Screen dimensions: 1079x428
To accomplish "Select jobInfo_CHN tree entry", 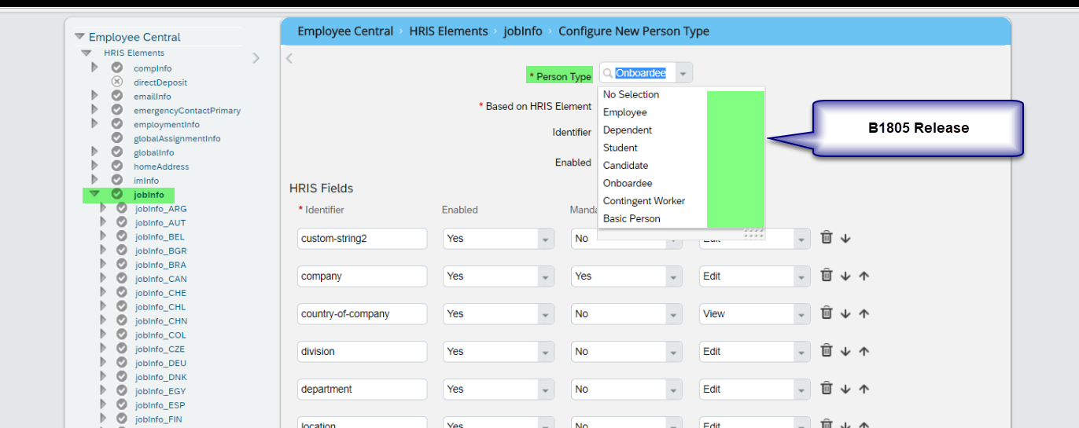I will [161, 320].
